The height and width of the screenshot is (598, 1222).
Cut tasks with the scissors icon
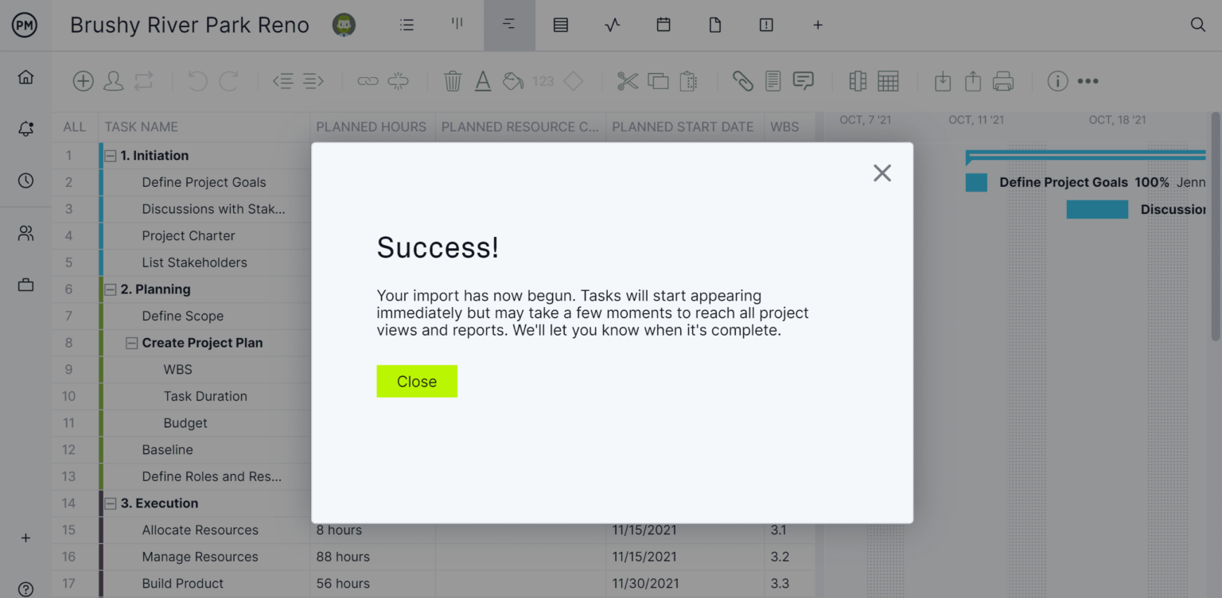[x=628, y=80]
